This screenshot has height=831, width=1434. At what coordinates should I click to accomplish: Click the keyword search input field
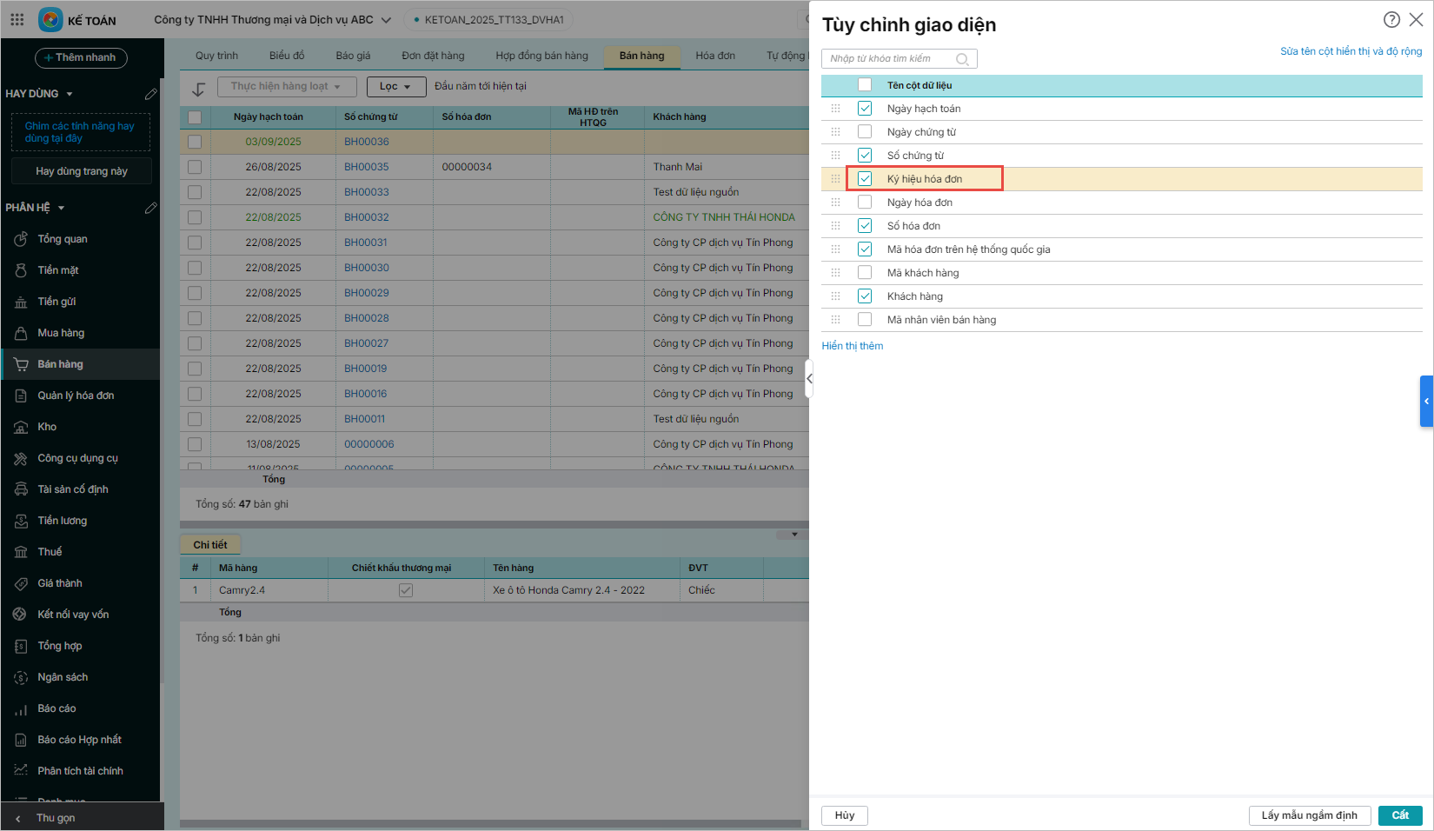890,59
